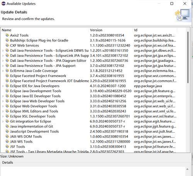This screenshot has width=193, height=176.
Task: Click the JAX-WS Tools feature icon
Action: point(7,141)
